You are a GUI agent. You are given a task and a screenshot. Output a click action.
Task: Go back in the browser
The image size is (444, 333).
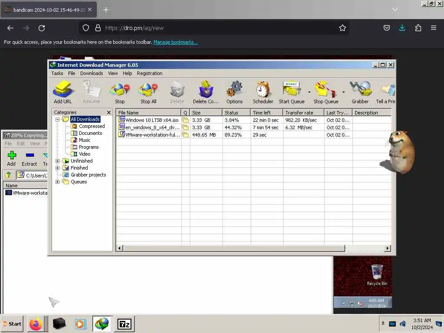[10, 28]
